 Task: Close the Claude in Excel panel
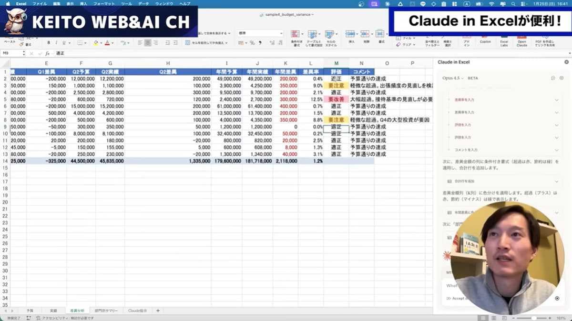[566, 62]
